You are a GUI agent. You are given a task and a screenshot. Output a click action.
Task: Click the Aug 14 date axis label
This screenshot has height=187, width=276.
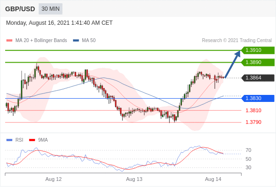point(213,179)
